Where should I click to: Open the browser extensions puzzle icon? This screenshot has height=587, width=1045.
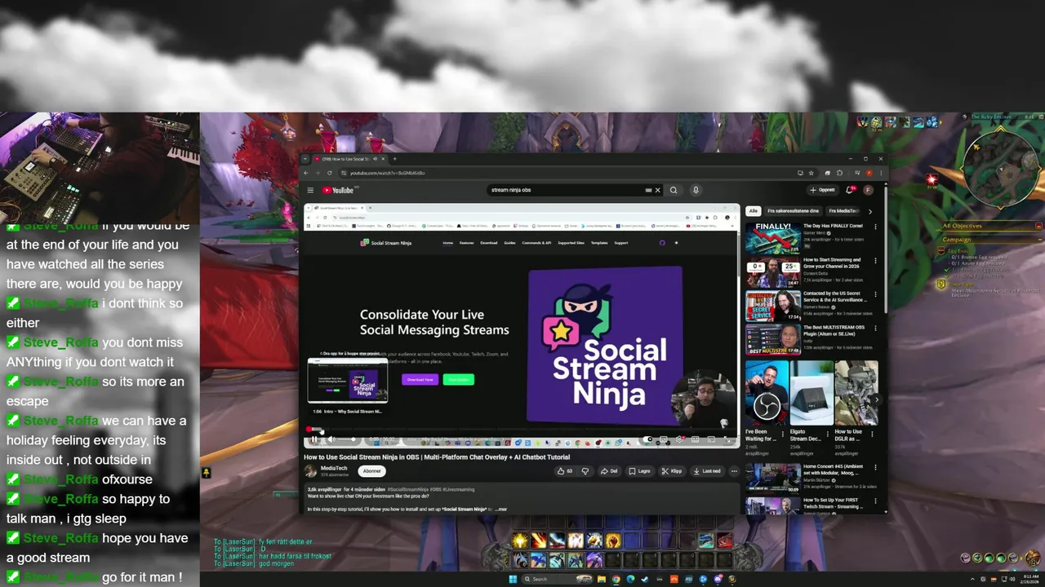pos(839,173)
